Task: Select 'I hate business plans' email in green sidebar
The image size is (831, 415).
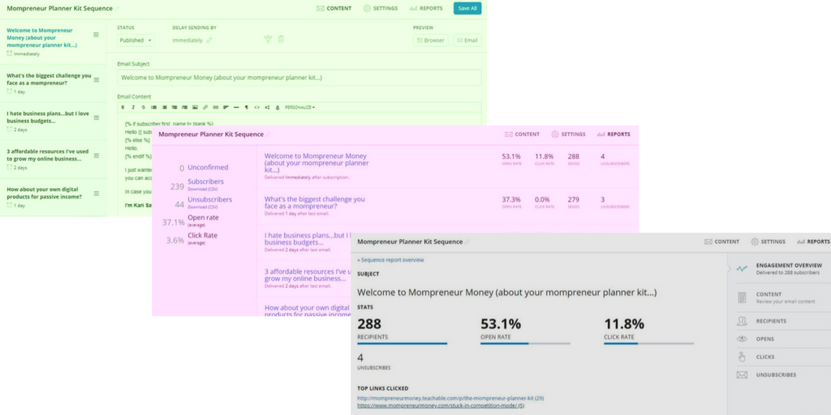Action: coord(48,117)
